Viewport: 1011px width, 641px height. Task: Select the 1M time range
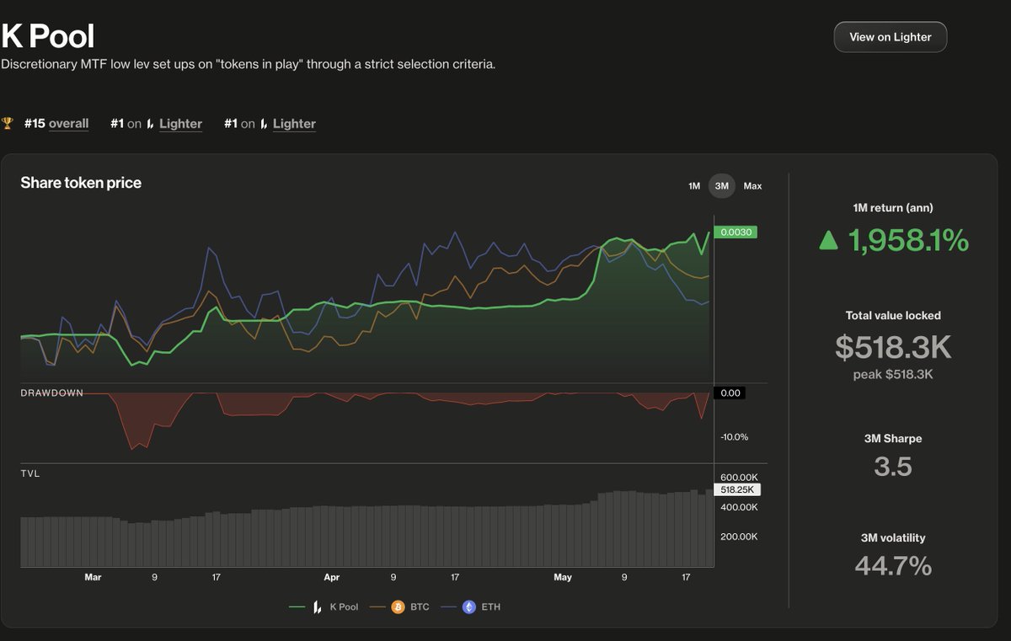(x=694, y=186)
